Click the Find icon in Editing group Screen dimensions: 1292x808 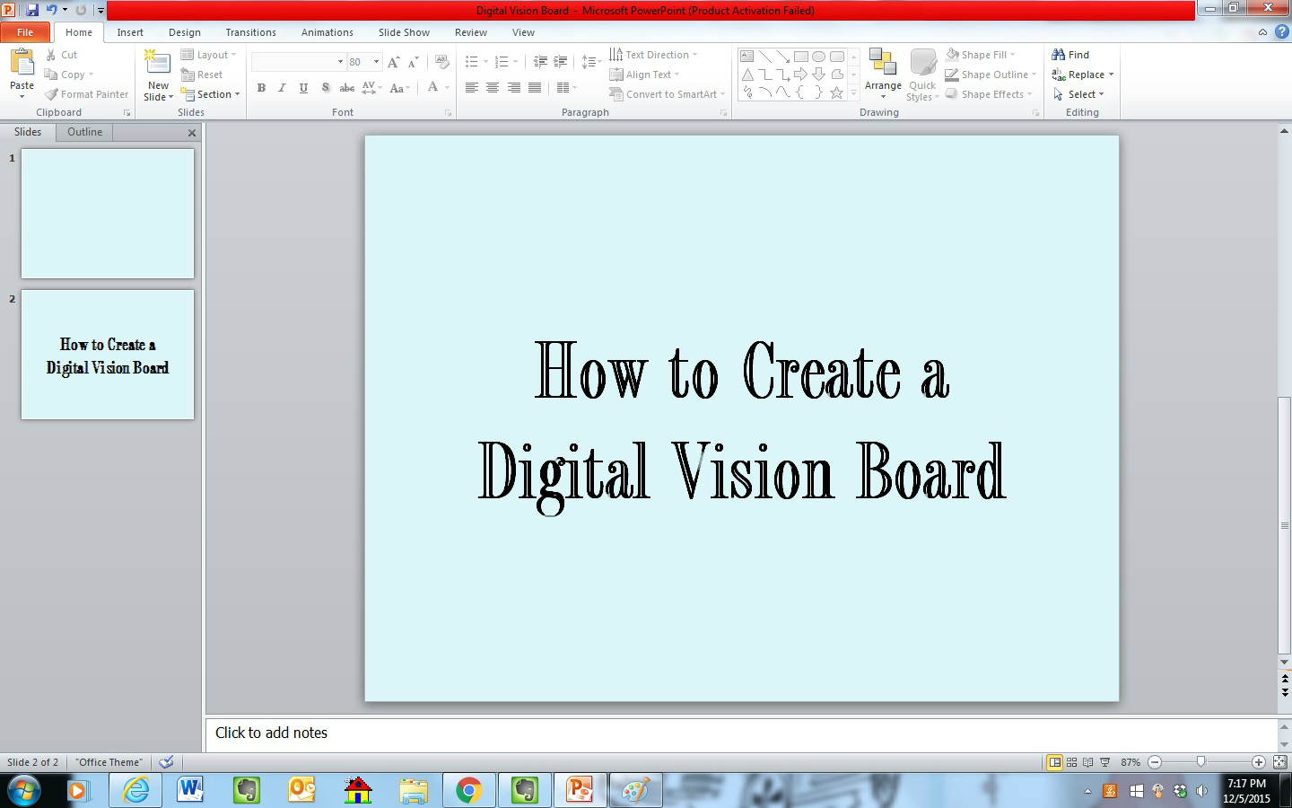1070,55
